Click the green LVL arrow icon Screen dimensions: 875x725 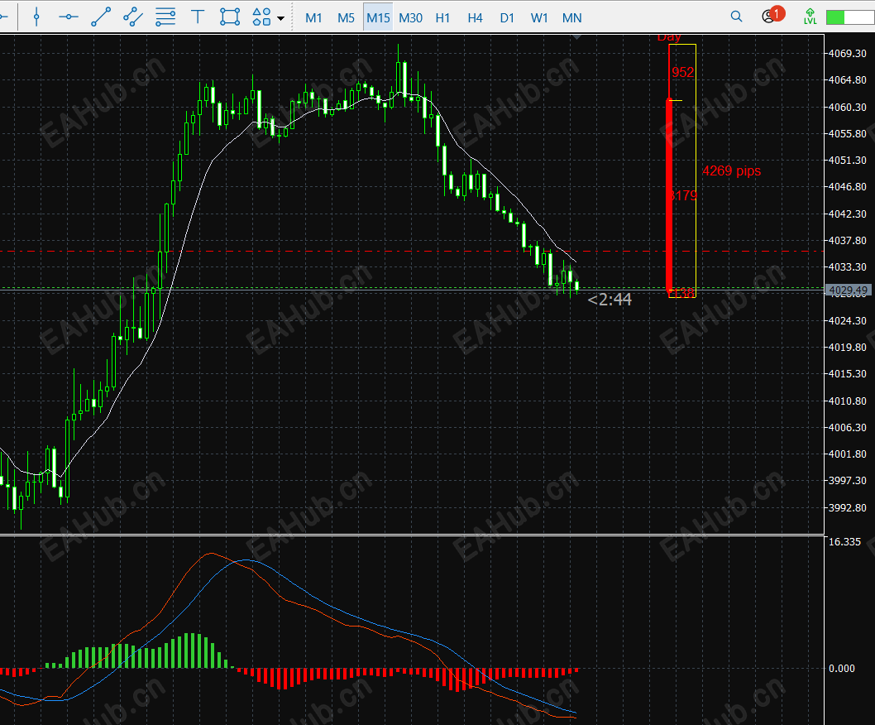click(x=810, y=17)
